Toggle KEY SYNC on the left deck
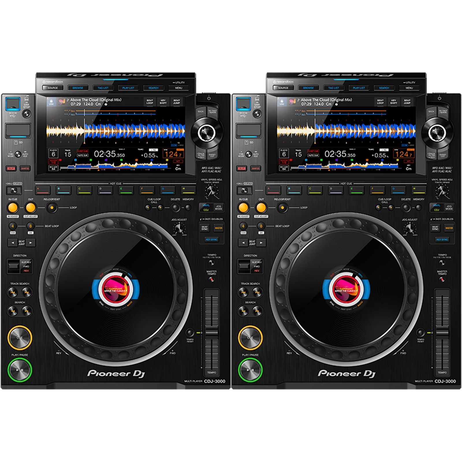 (212, 240)
